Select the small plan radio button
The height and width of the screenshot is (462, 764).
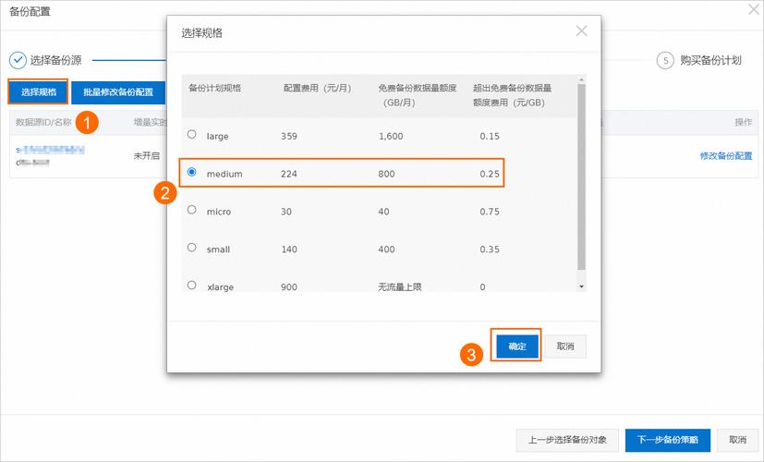coord(192,247)
